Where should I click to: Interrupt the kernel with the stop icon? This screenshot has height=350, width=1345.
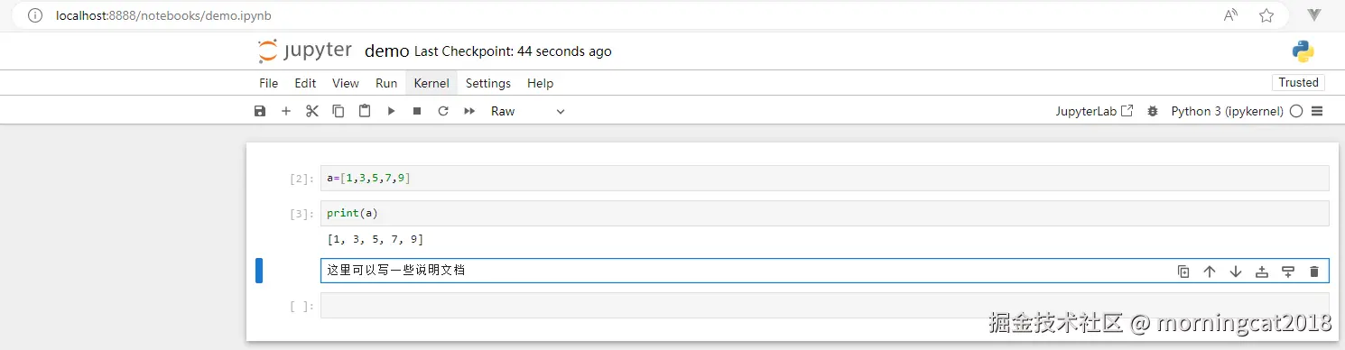tap(417, 111)
